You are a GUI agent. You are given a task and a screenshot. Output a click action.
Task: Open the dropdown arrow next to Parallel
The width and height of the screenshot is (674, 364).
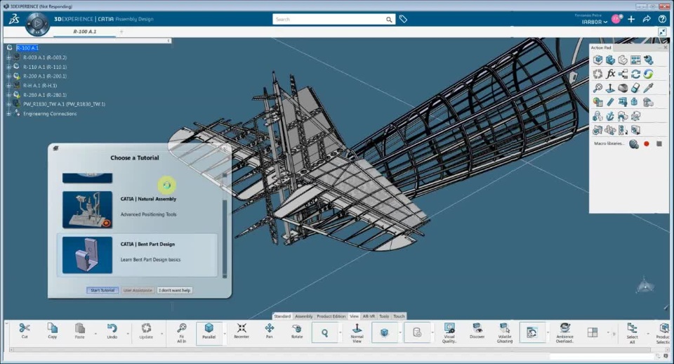225,334
